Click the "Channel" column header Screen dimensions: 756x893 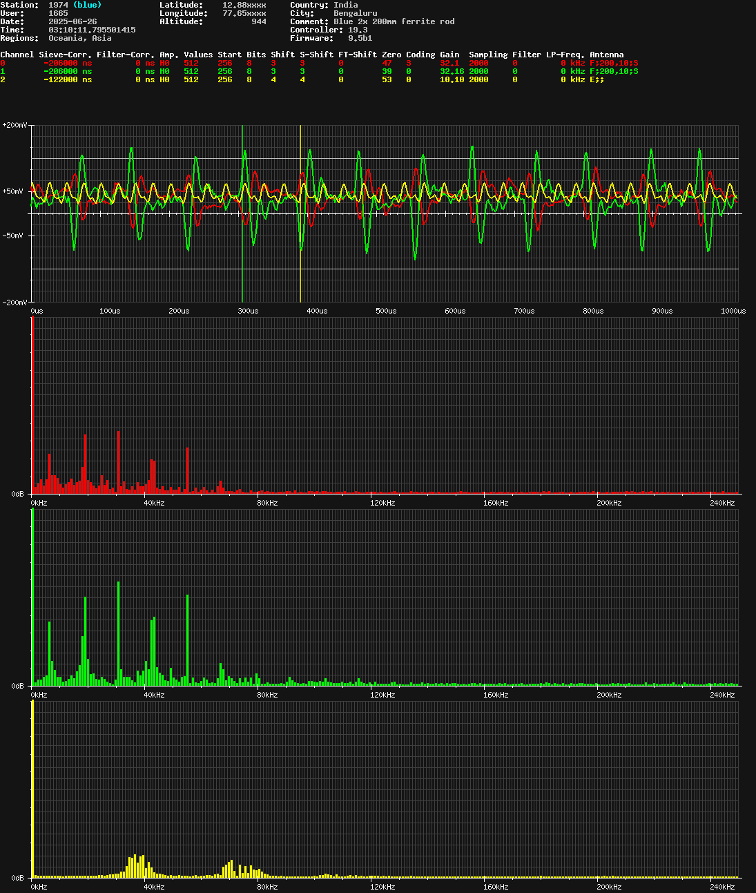pyautogui.click(x=17, y=55)
